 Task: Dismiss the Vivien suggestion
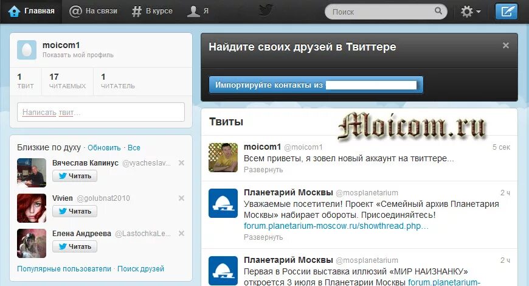pos(181,198)
